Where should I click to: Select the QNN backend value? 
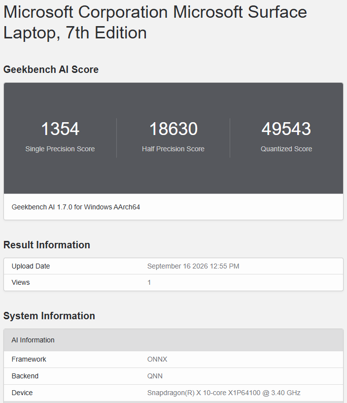pos(155,376)
